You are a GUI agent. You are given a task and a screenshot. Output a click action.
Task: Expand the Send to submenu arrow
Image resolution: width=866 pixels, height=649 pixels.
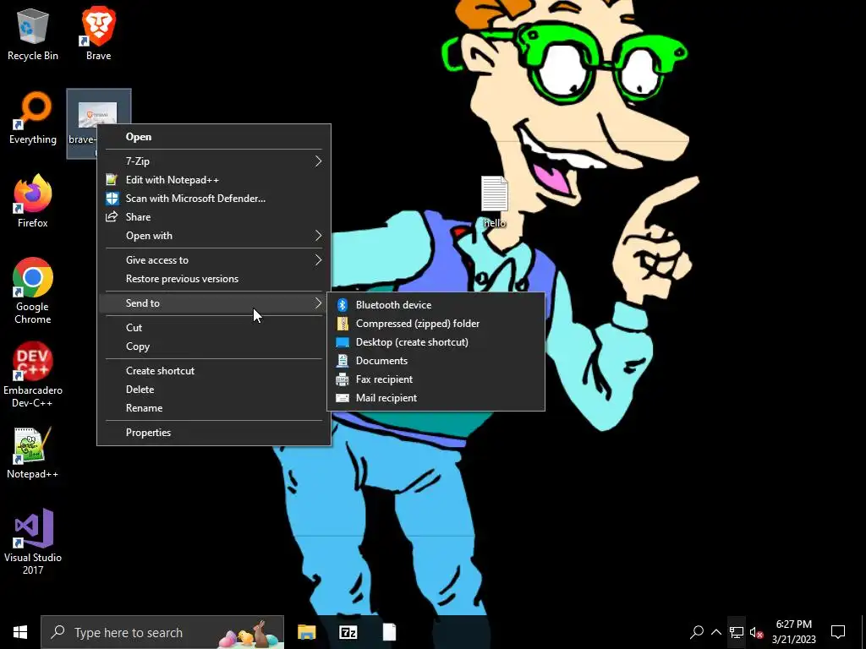tap(318, 303)
